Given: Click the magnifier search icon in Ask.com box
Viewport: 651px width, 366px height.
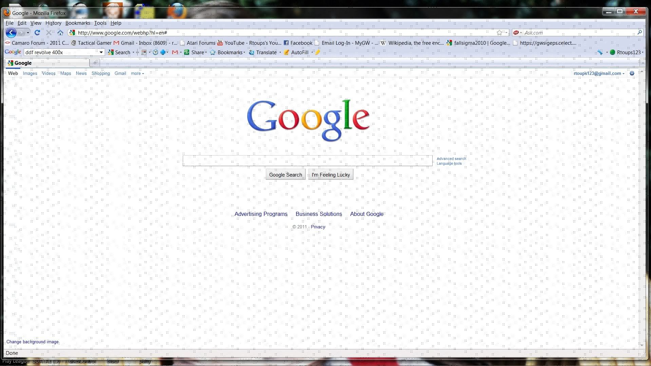Looking at the screenshot, I should [639, 32].
